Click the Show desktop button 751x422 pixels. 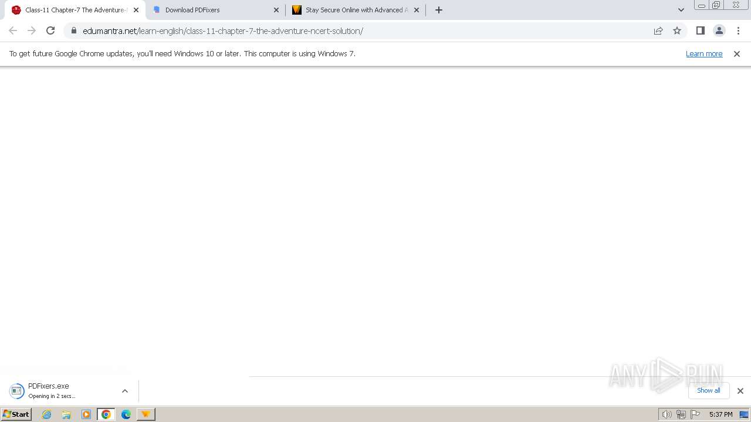coord(744,414)
